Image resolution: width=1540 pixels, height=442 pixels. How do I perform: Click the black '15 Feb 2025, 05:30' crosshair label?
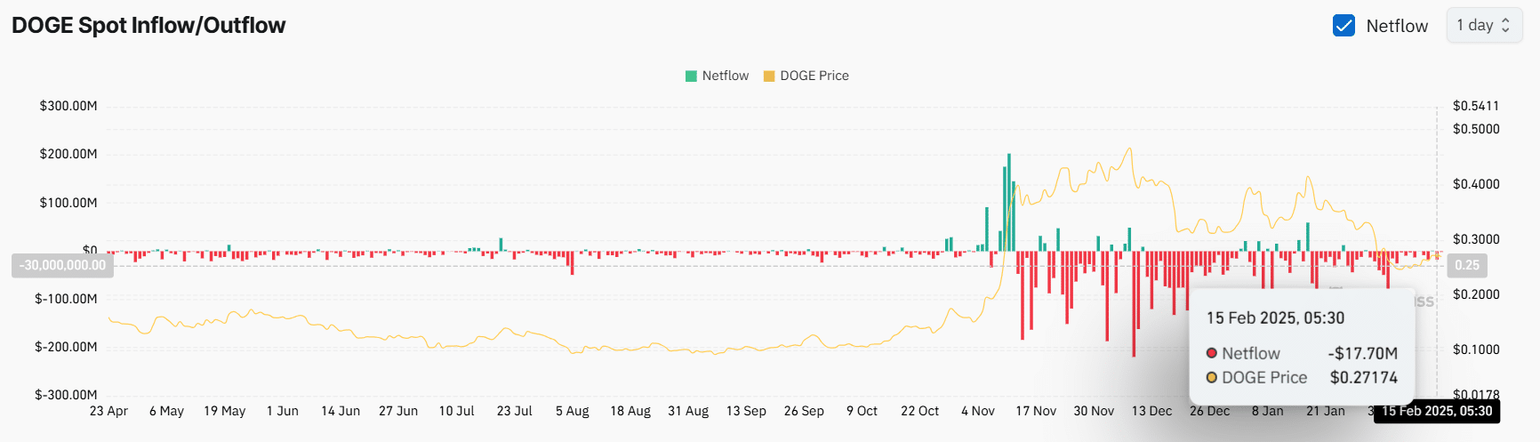1437,411
